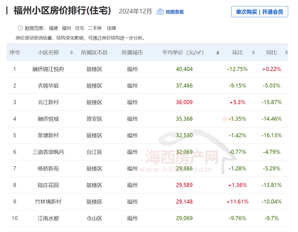Click the +11.61% 环比 value
This screenshot has height=232, width=298.
(x=237, y=202)
